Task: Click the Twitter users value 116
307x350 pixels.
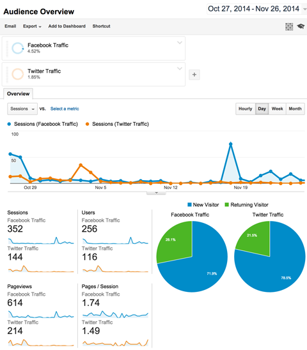Action: coord(90,257)
